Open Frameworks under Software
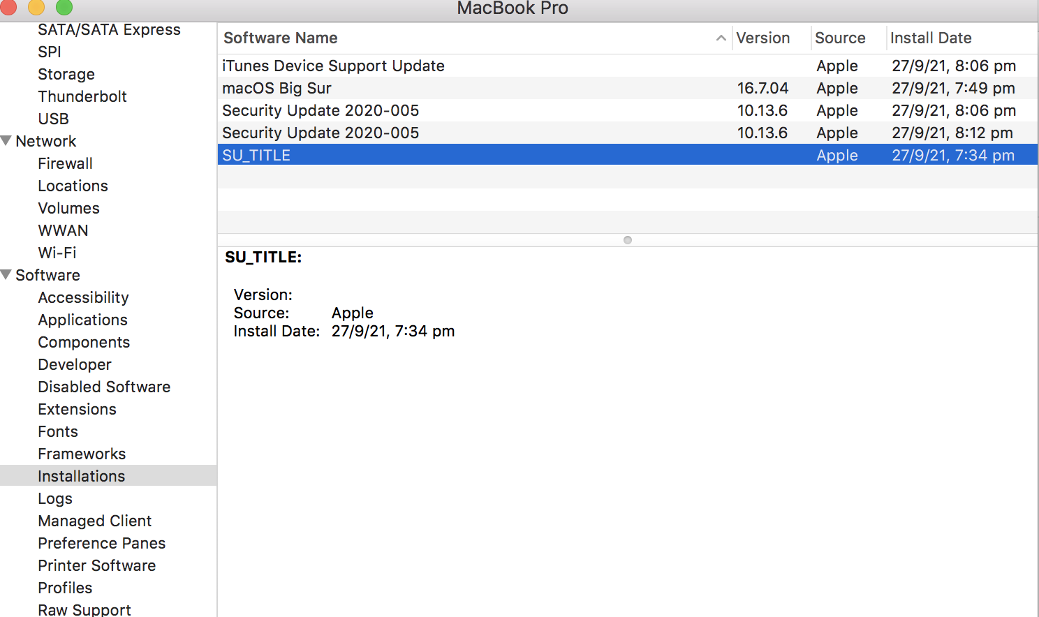 [82, 454]
